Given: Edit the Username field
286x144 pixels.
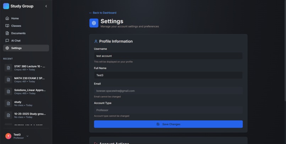Looking at the screenshot, I should point(168,56).
